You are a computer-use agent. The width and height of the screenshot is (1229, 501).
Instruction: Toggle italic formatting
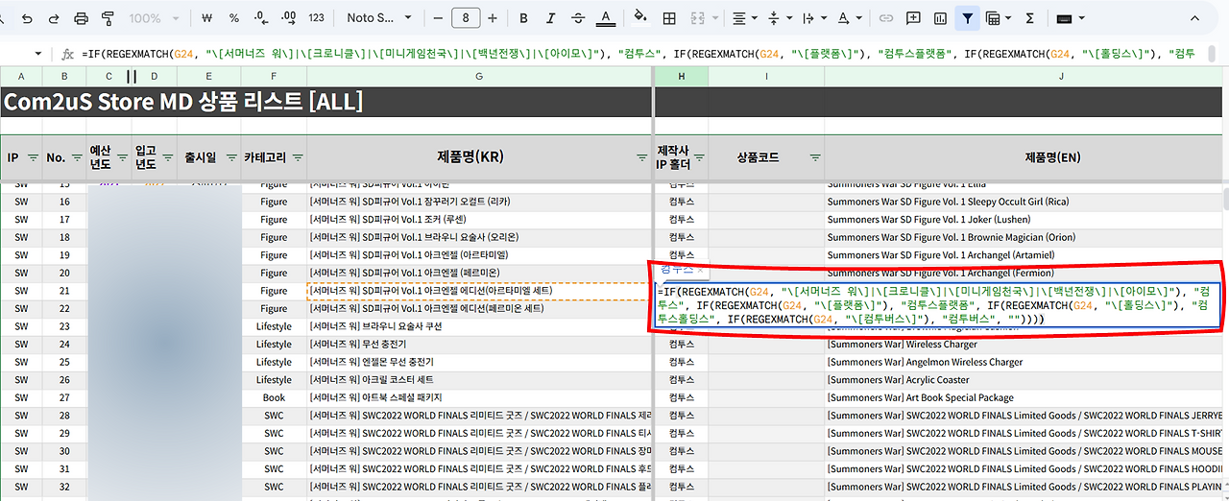(550, 18)
